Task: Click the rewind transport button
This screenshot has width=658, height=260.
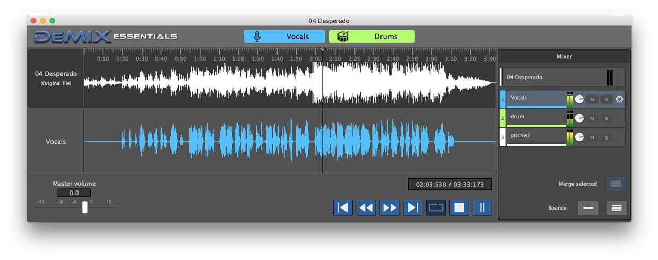Action: [366, 207]
